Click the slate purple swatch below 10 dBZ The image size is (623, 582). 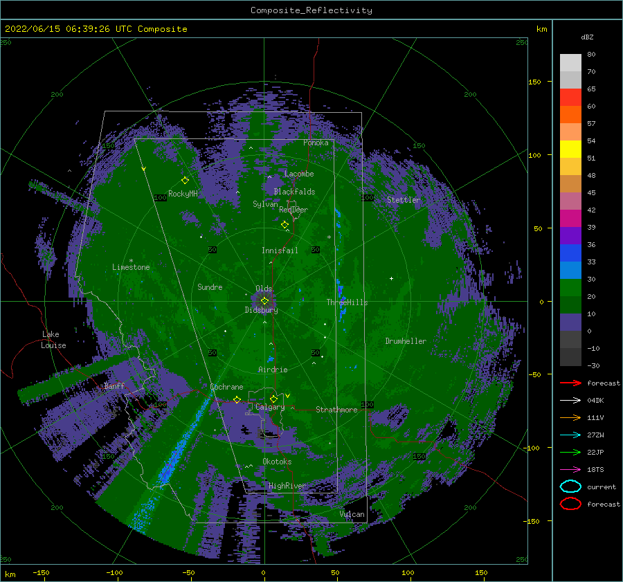(570, 322)
